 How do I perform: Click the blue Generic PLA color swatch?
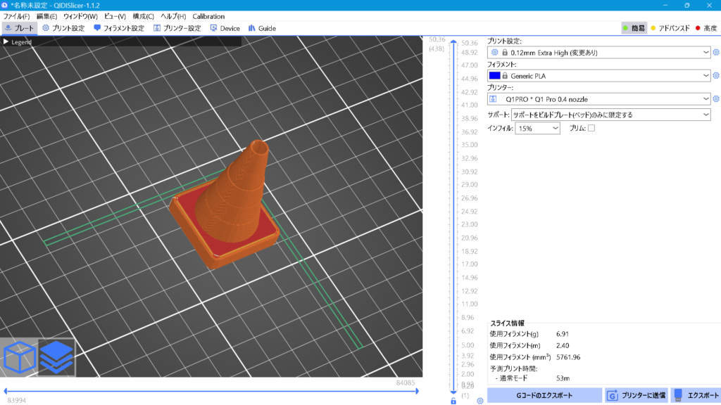click(x=494, y=75)
